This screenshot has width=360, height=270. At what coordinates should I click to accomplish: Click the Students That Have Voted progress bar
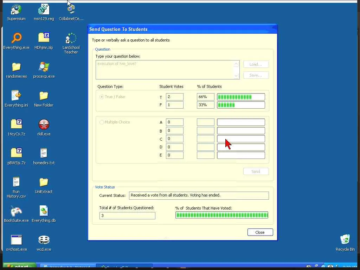(x=222, y=215)
